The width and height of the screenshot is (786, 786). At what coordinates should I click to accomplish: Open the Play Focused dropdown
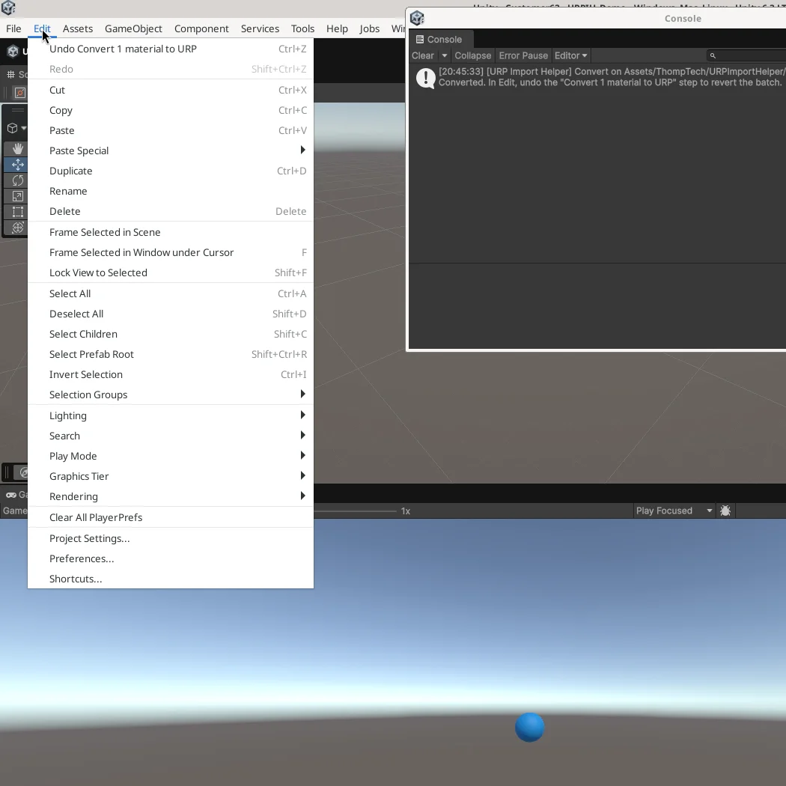[x=674, y=511]
